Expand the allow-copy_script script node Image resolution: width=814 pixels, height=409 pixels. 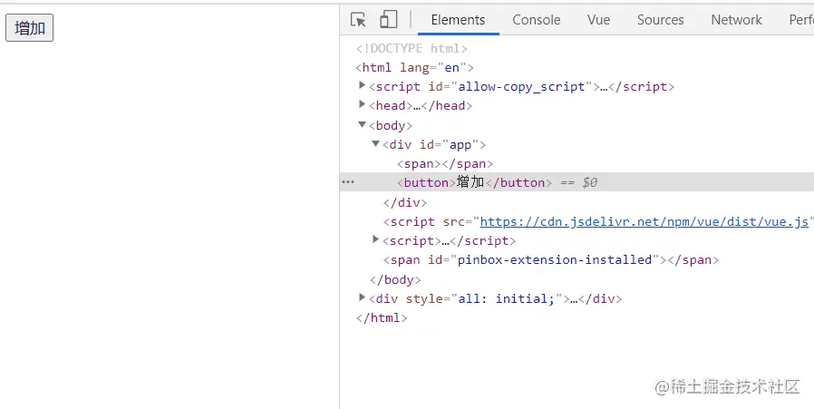(x=363, y=85)
